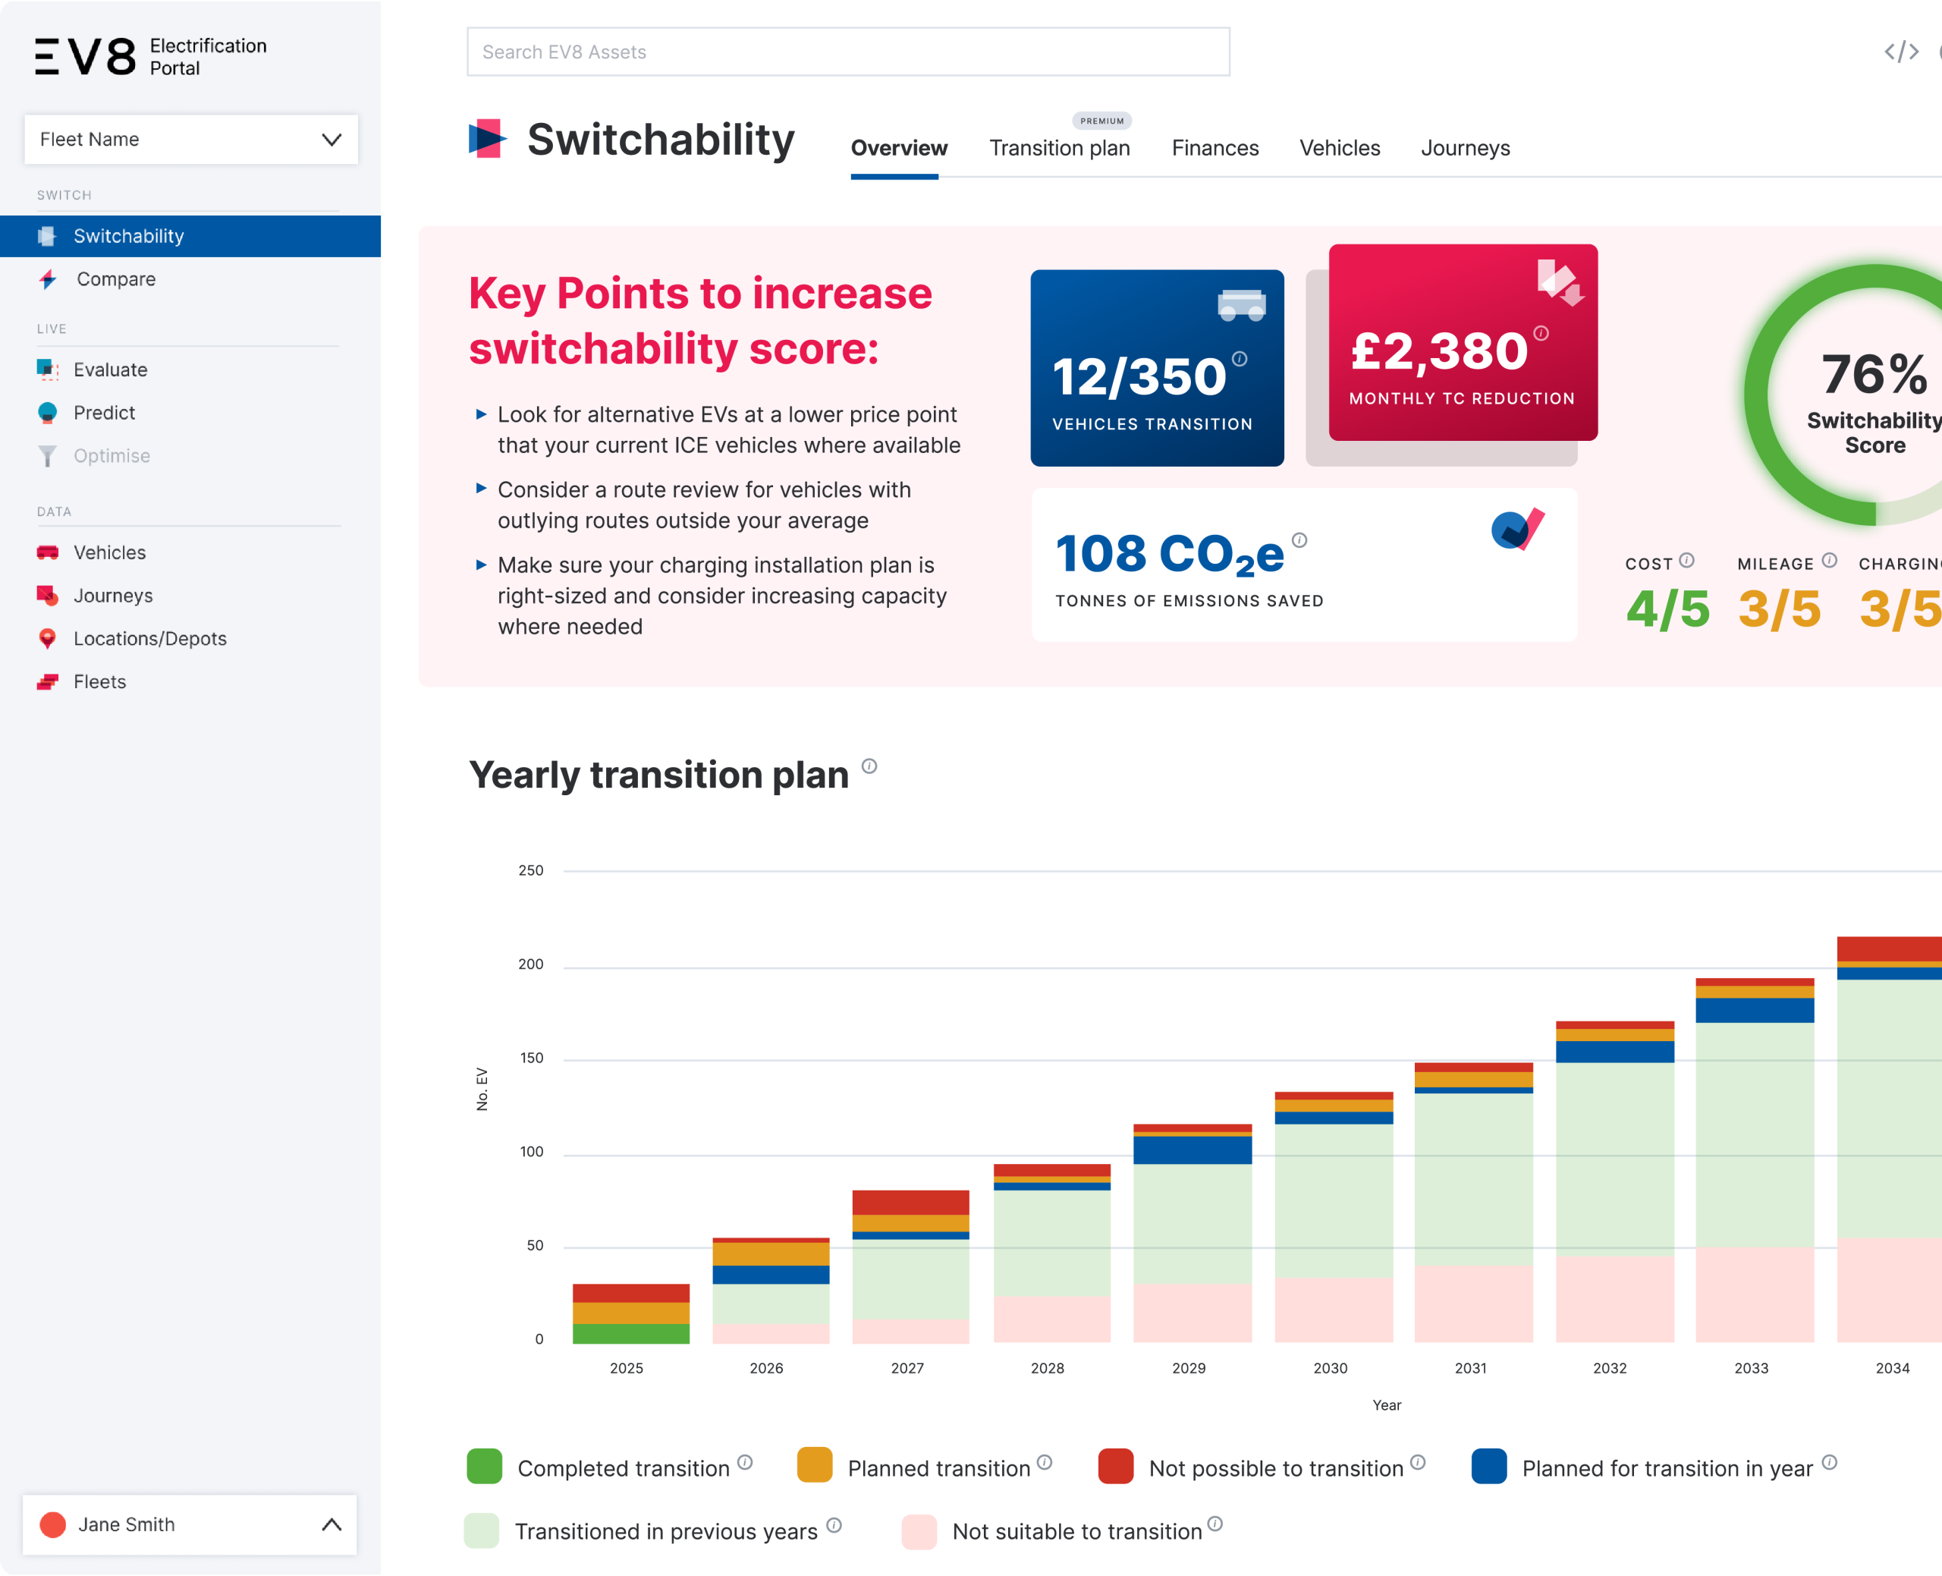Click the Fleets sidebar icon
Image resolution: width=1942 pixels, height=1576 pixels.
point(47,682)
